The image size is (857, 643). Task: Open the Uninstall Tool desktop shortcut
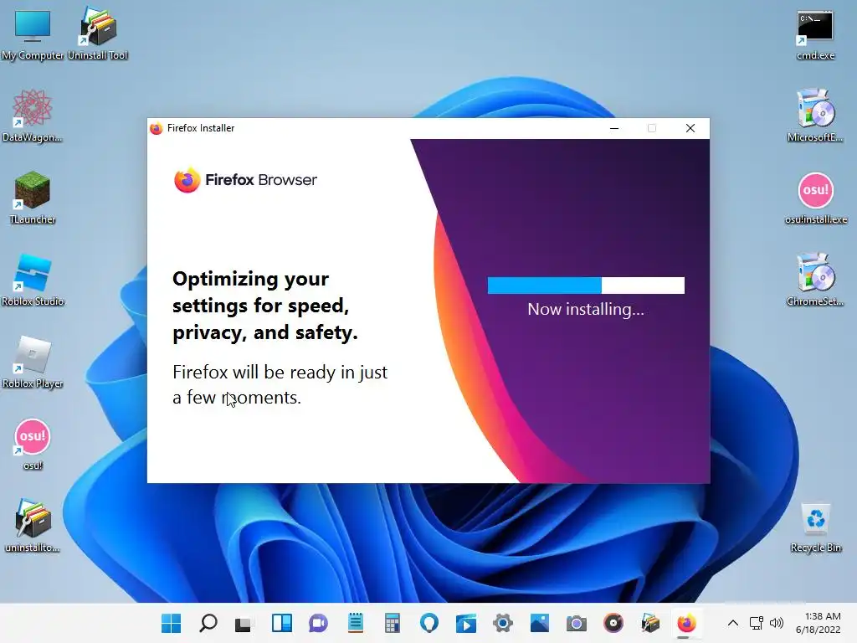97,33
